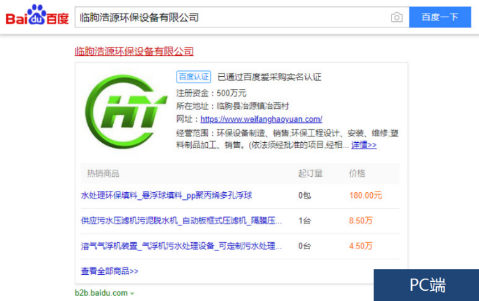479x301 pixels.
Task: Click 详情>> to view full details
Action: [364, 145]
